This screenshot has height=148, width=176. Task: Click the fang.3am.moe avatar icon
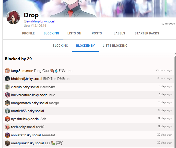tap(8, 71)
